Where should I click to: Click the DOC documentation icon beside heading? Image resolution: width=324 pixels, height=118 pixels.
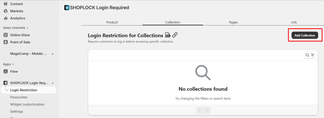tap(168, 35)
